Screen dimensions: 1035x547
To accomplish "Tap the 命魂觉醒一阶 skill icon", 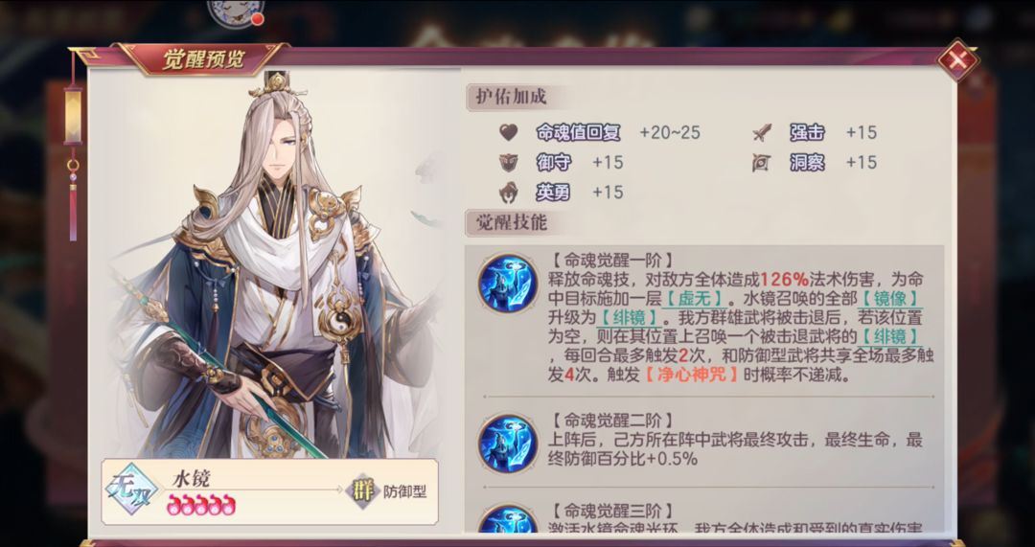I will [x=508, y=283].
